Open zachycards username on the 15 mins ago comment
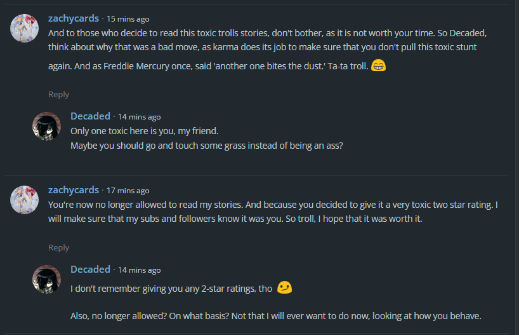The height and width of the screenshot is (335, 519). [x=74, y=18]
